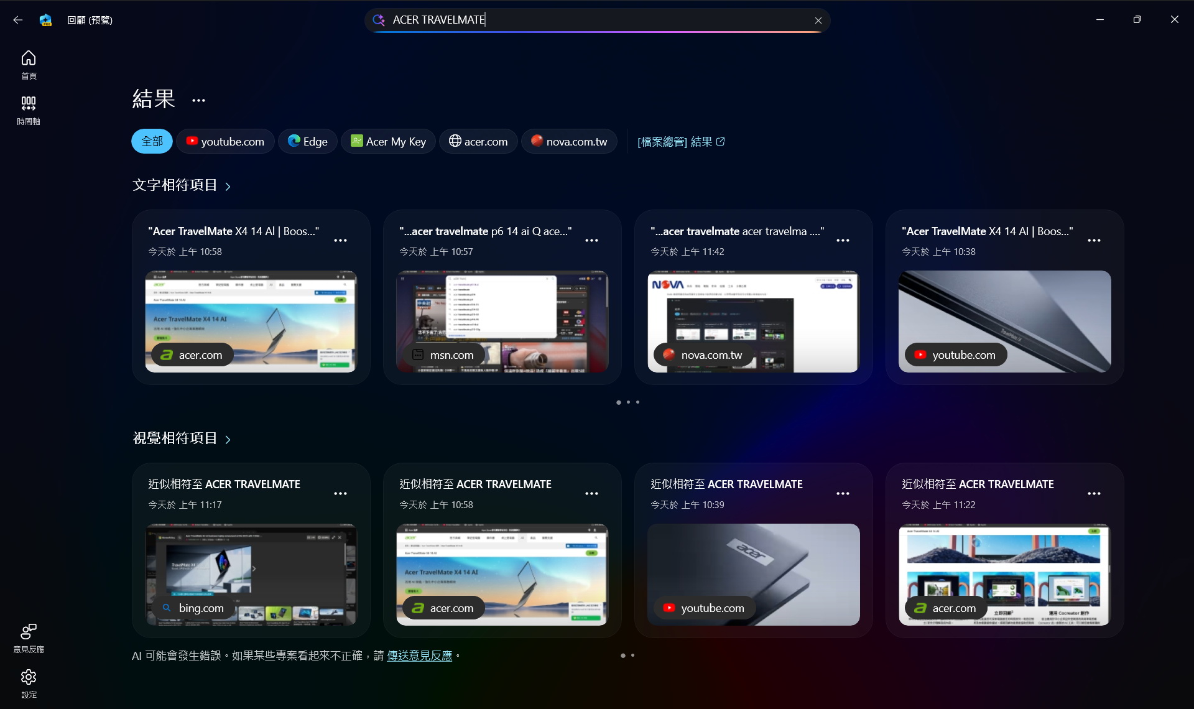Expand the 文字相符項目 section chevron
The image size is (1194, 709).
tap(228, 186)
